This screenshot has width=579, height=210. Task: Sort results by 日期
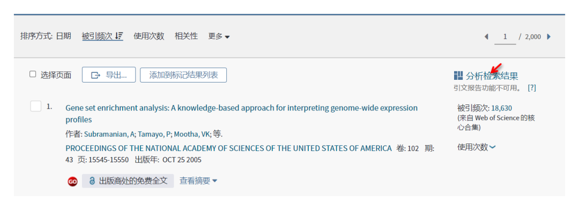click(63, 36)
